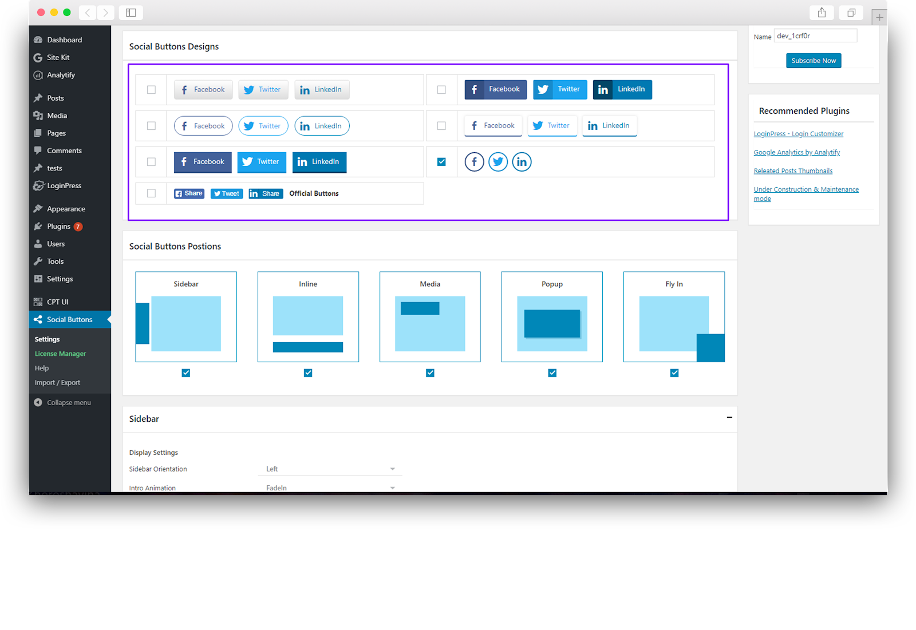Uncheck the Sidebar position checkbox

point(186,373)
